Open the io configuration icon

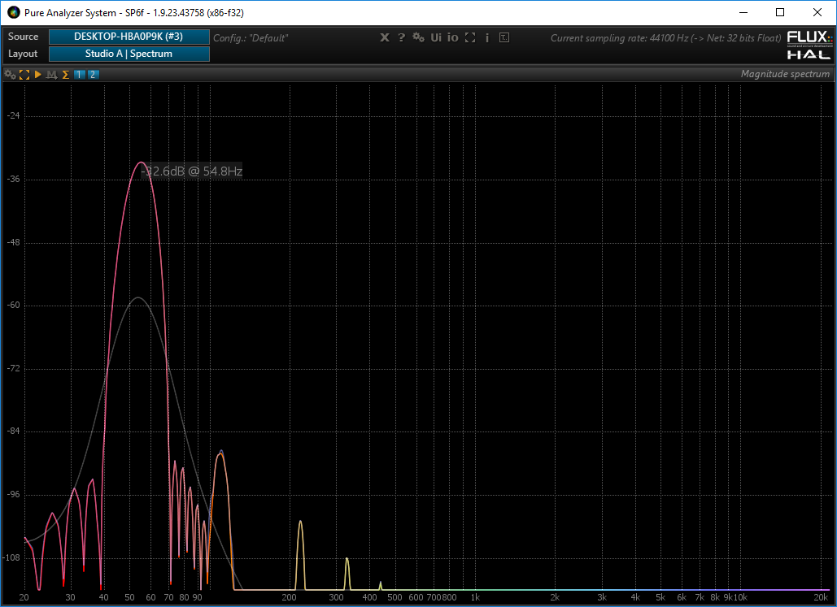click(452, 38)
